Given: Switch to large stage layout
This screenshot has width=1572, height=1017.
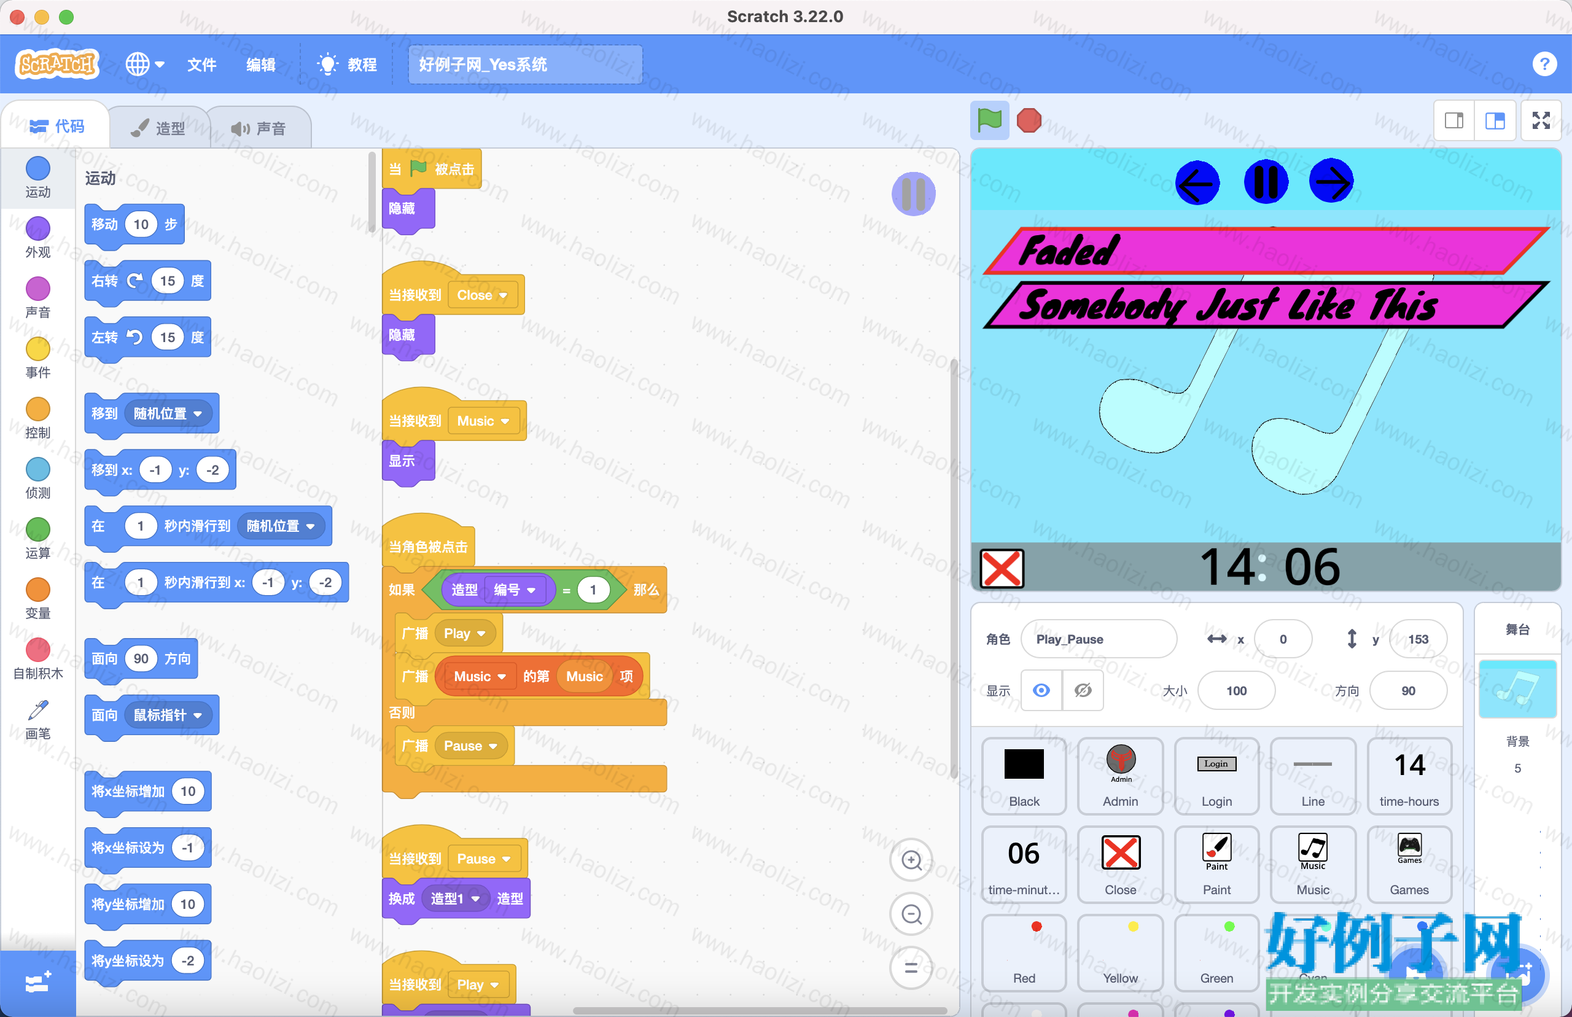Looking at the screenshot, I should click(1495, 120).
